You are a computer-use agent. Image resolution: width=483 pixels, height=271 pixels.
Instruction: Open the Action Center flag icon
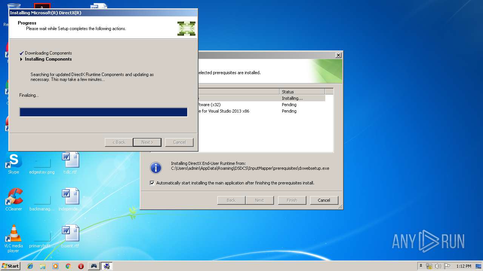pyautogui.click(x=447, y=266)
